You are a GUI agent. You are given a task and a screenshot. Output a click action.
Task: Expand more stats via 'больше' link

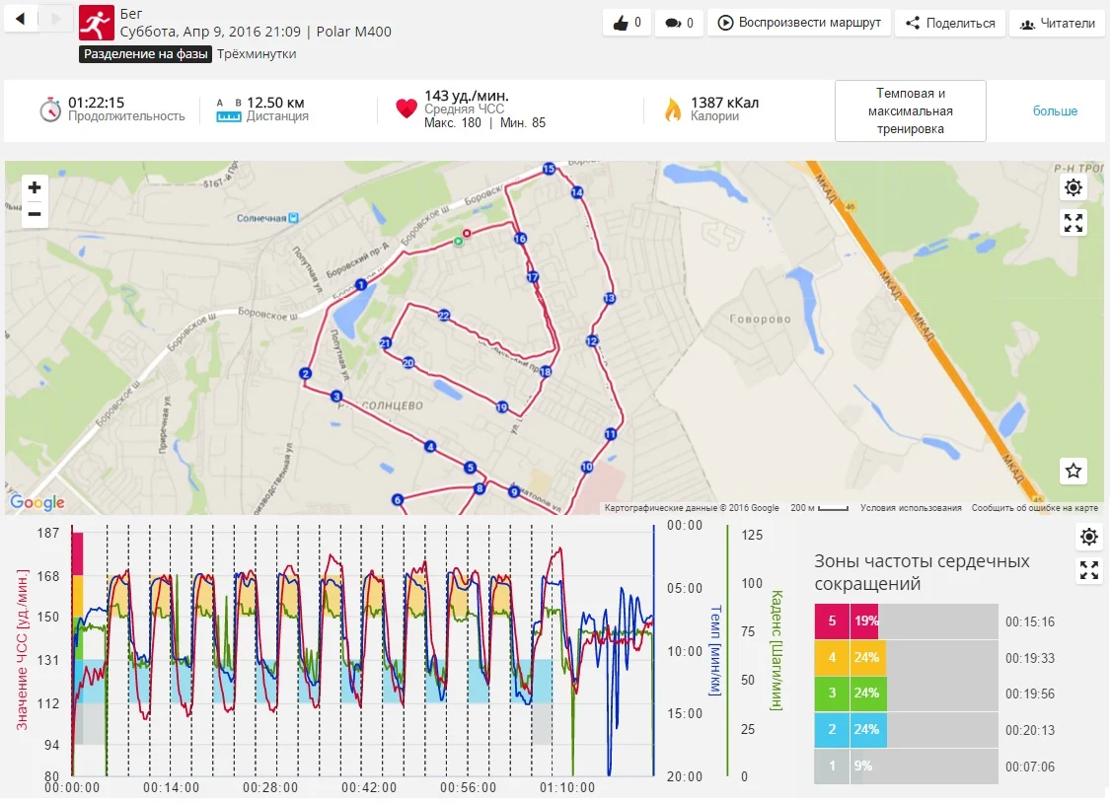click(1055, 111)
